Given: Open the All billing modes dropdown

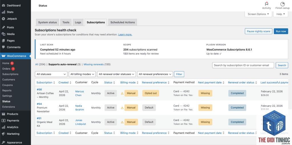Looking at the screenshot, I should pyautogui.click(x=82, y=74).
